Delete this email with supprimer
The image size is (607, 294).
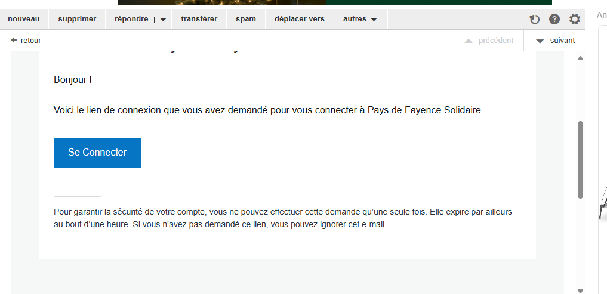77,19
